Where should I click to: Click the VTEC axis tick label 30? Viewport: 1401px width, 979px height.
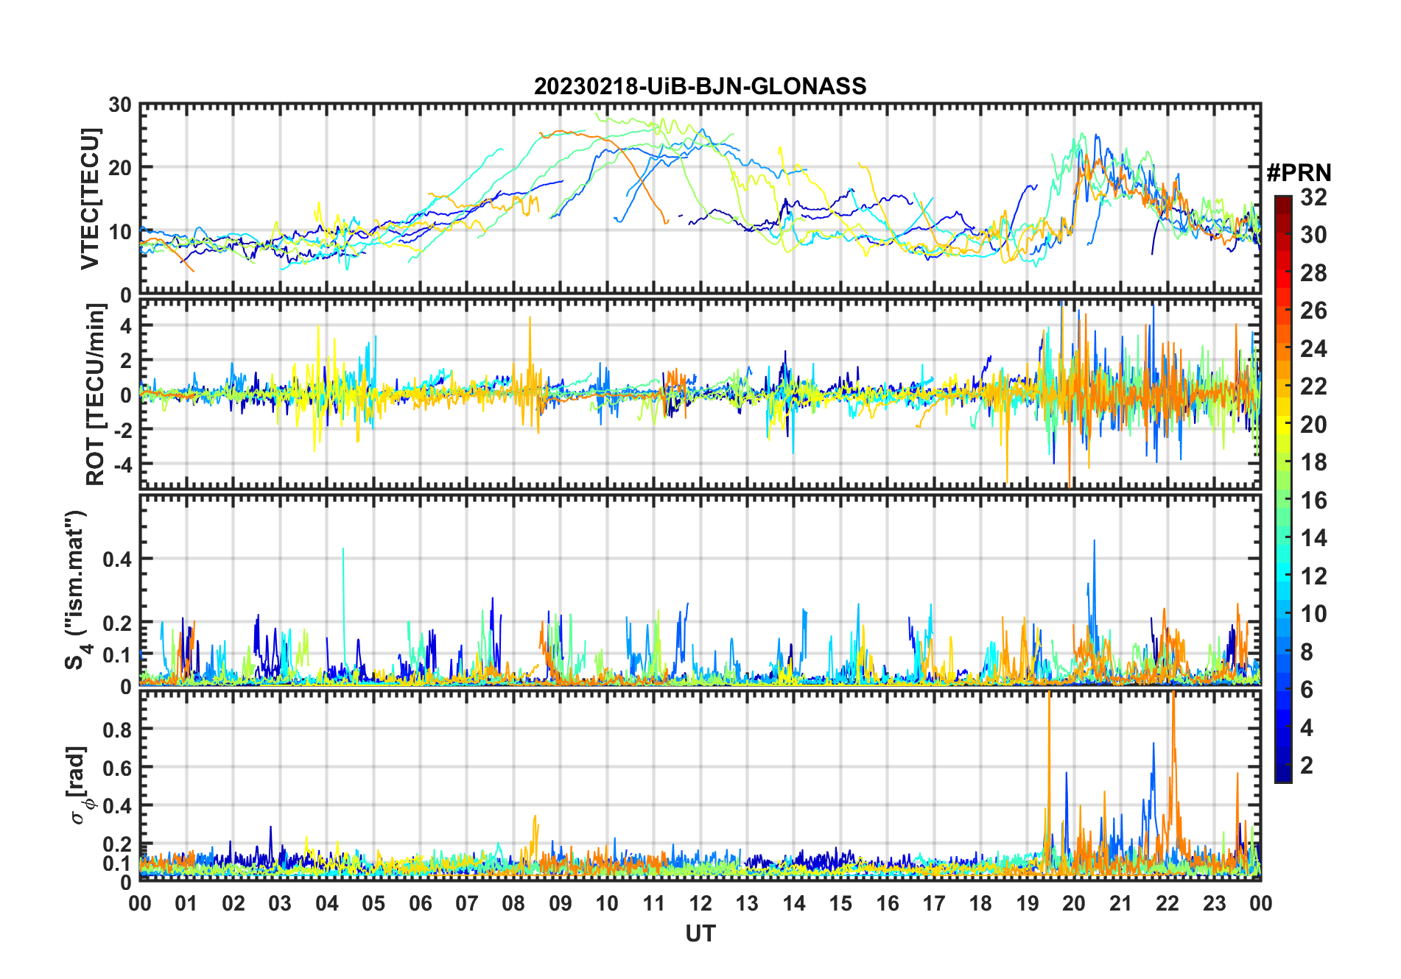click(x=120, y=105)
